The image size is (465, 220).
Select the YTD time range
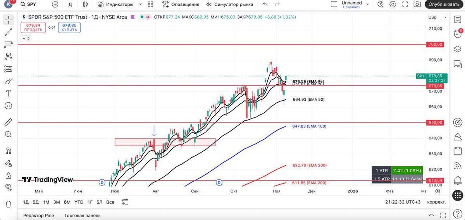point(79,202)
